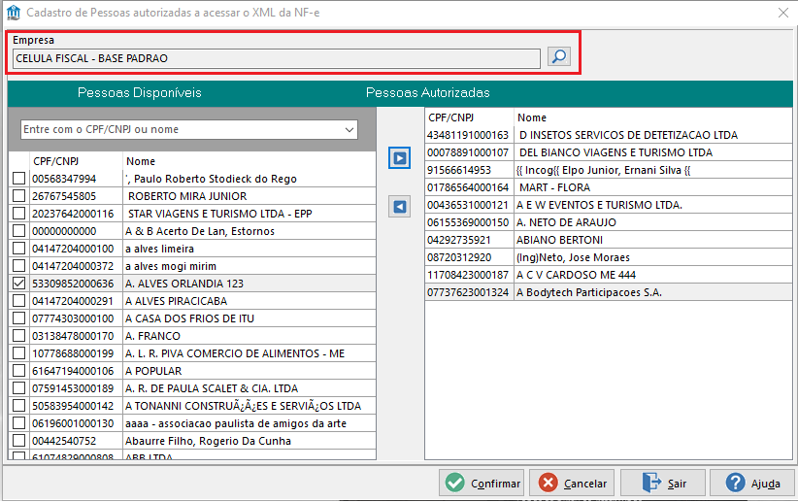Click CNPJ 07737623001324 in authorized list
The image size is (798, 502).
[468, 292]
